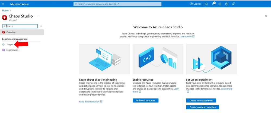Open the notifications bell icon

213,4
